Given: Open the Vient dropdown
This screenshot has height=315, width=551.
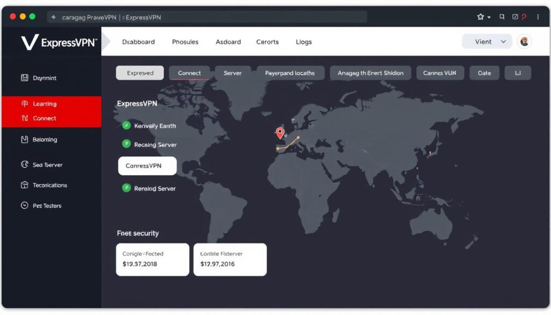Looking at the screenshot, I should pyautogui.click(x=487, y=41).
